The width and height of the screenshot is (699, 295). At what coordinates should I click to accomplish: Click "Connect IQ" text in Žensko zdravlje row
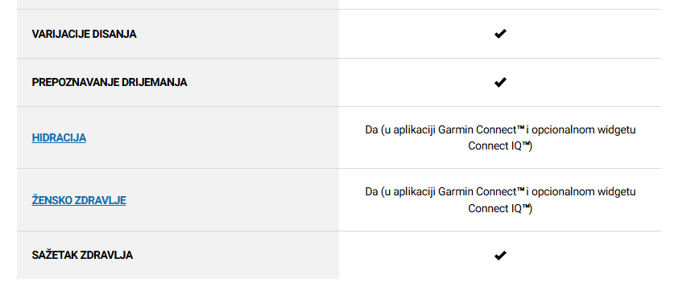[494, 209]
